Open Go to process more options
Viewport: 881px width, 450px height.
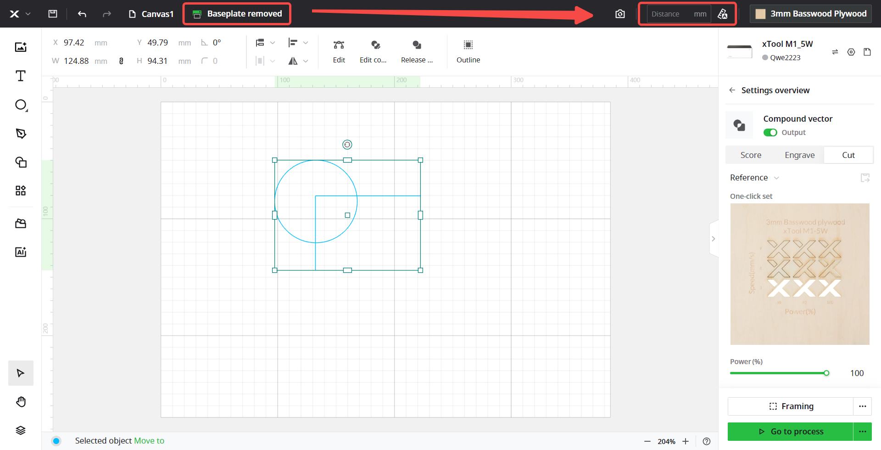click(x=863, y=431)
